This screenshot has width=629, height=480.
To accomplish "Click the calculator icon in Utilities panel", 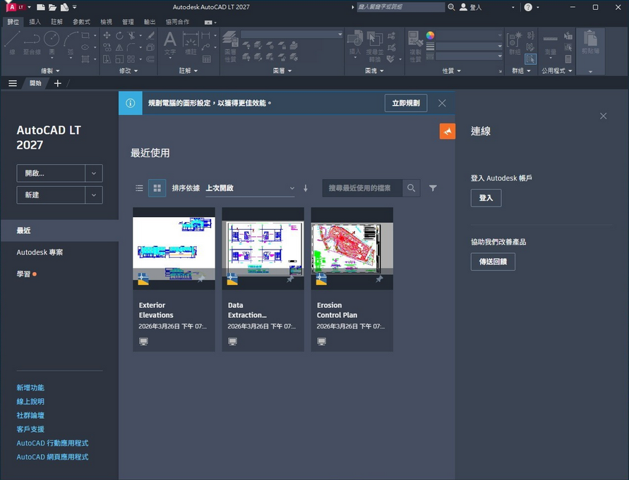I will [568, 59].
